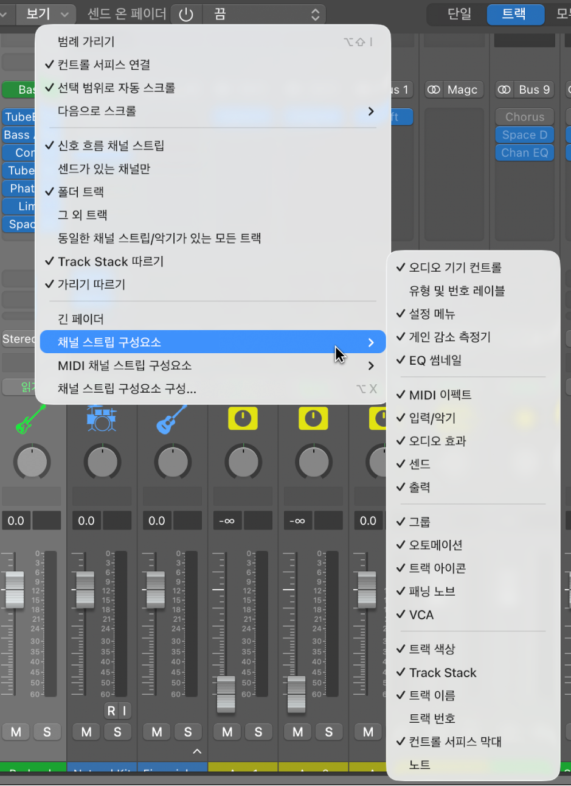This screenshot has height=786, width=571.
Task: Toggle 오디오 기기 컨트롤 checkmark item
Action: (473, 267)
